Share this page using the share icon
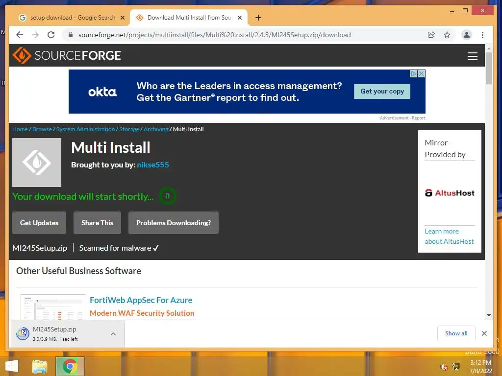 [x=431, y=35]
